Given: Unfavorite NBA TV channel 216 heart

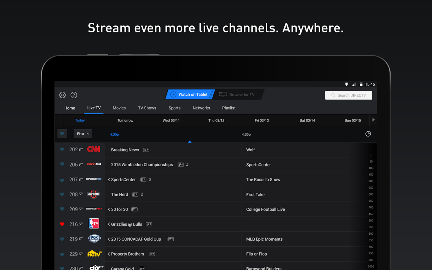Looking at the screenshot, I should pos(62,224).
